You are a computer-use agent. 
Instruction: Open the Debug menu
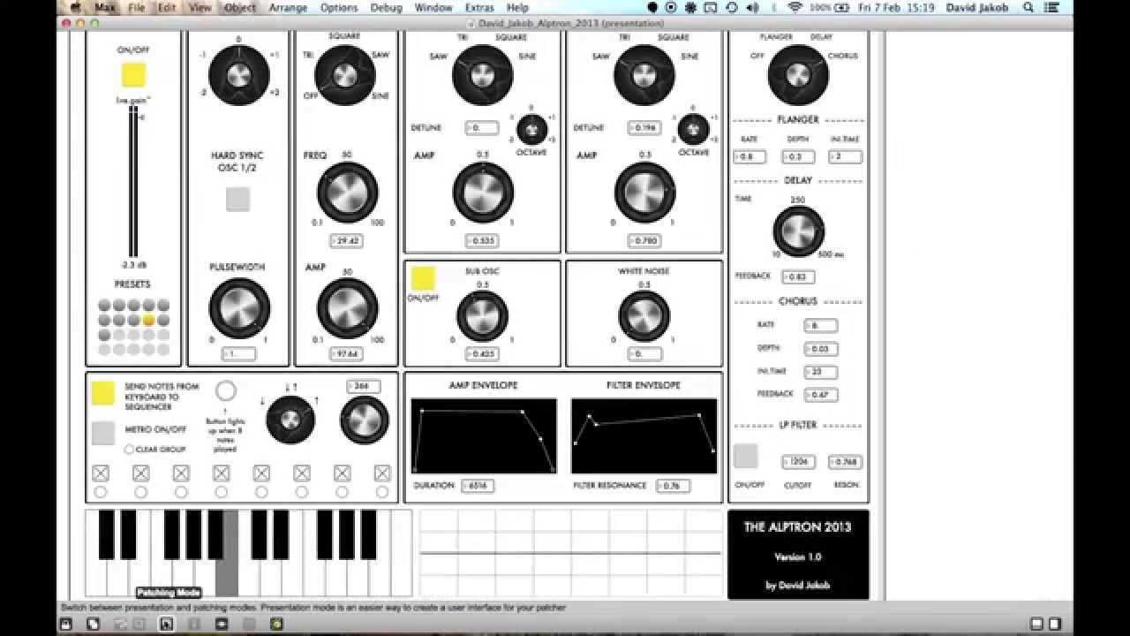coord(386,7)
